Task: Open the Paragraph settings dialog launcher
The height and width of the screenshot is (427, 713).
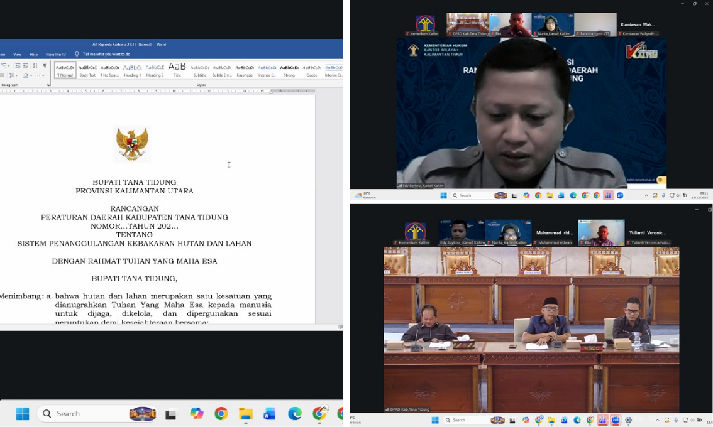Action: click(50, 85)
